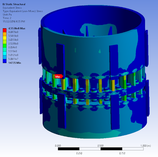Click the Equivalent Stress result label
Viewport: 158px width, 157px height.
pos(12,8)
